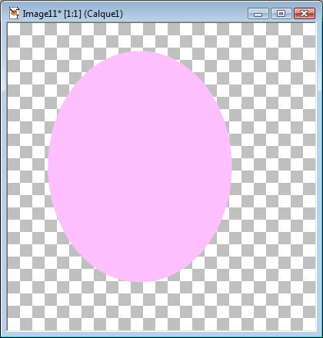This screenshot has height=338, width=323.
Task: Click transparent area directly below the ellipse
Action: (x=140, y=306)
